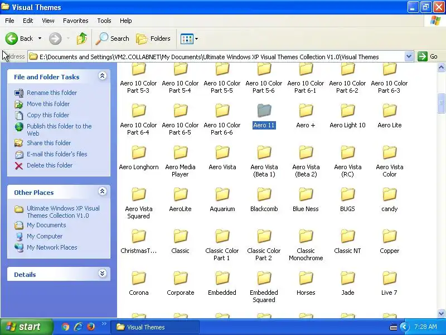Select the BUGS folder
The width and height of the screenshot is (446, 335).
(x=347, y=200)
